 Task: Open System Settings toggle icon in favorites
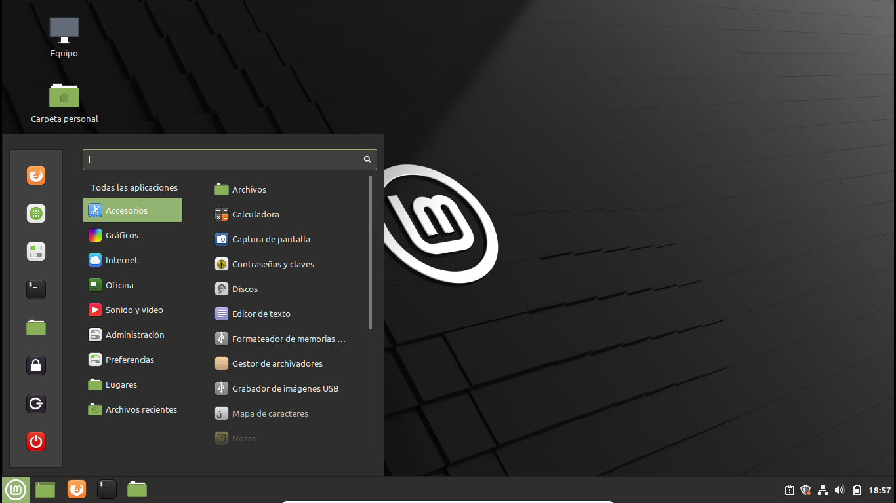(36, 251)
